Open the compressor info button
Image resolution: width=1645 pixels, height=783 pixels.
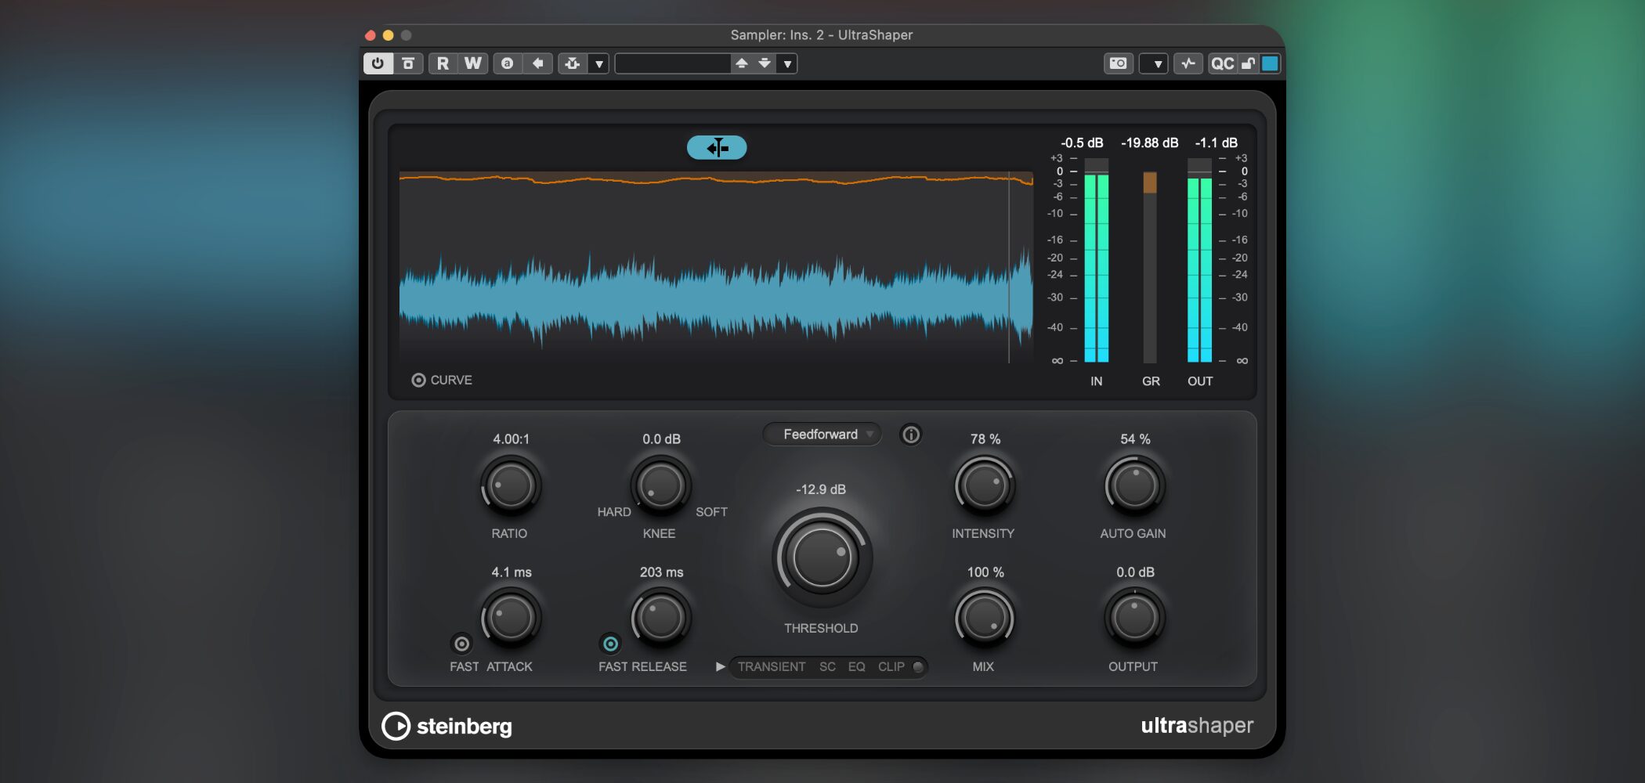click(x=910, y=435)
